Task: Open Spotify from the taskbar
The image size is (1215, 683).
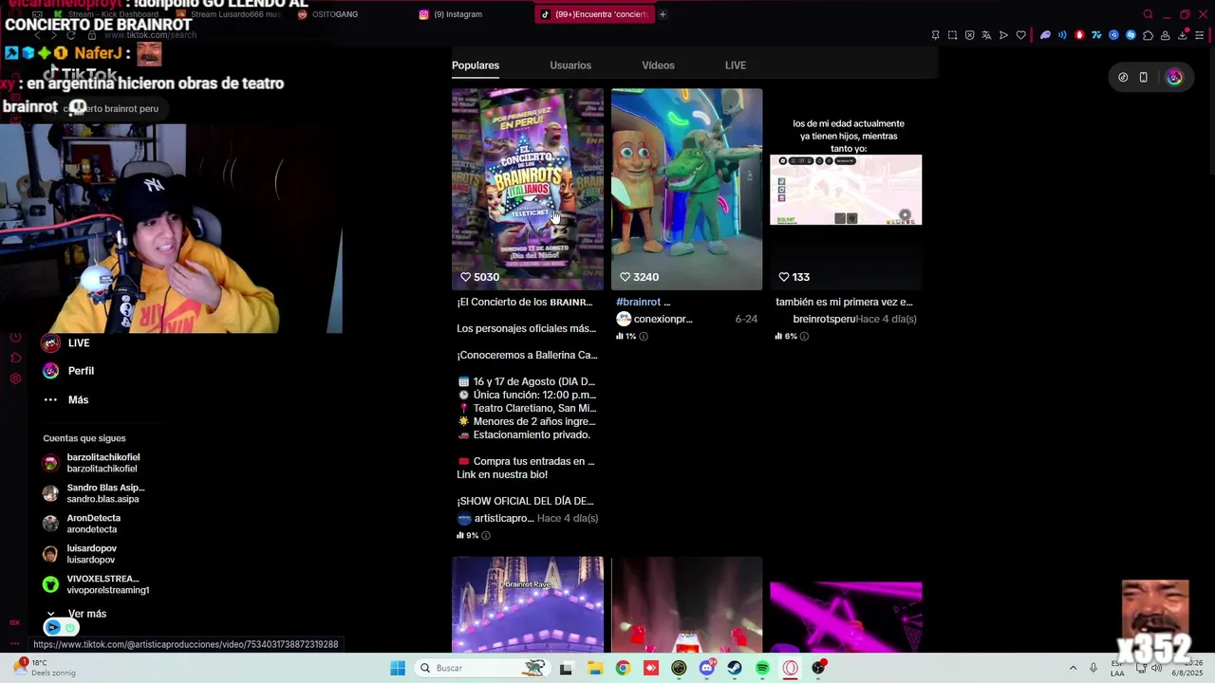Action: click(762, 668)
